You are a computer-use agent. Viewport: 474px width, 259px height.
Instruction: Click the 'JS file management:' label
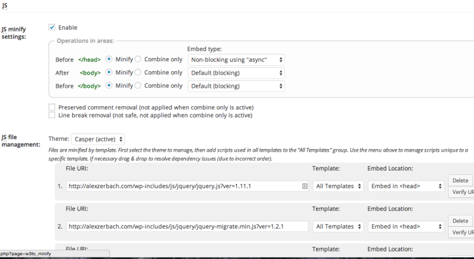[21, 141]
